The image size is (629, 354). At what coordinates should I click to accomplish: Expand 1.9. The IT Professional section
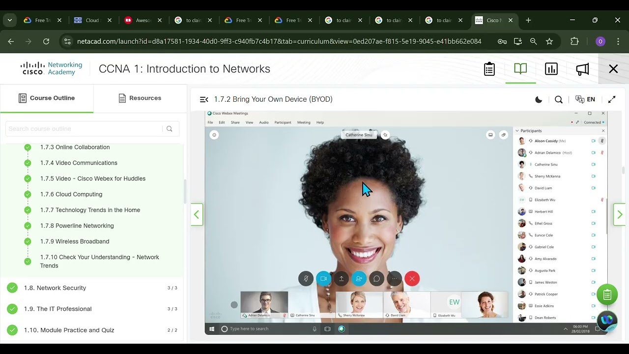[x=92, y=309]
